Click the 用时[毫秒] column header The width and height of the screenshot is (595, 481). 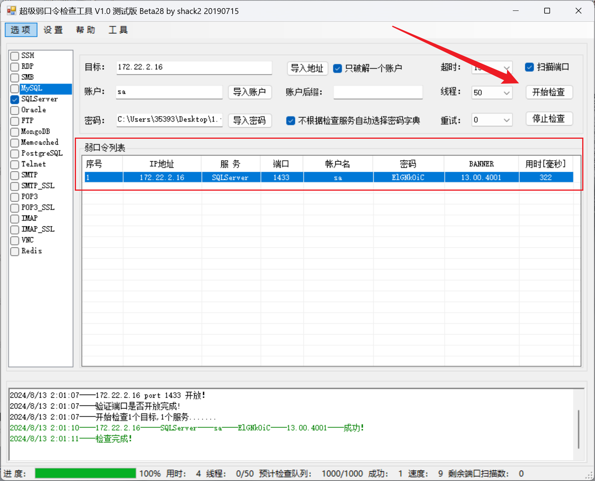coord(546,164)
